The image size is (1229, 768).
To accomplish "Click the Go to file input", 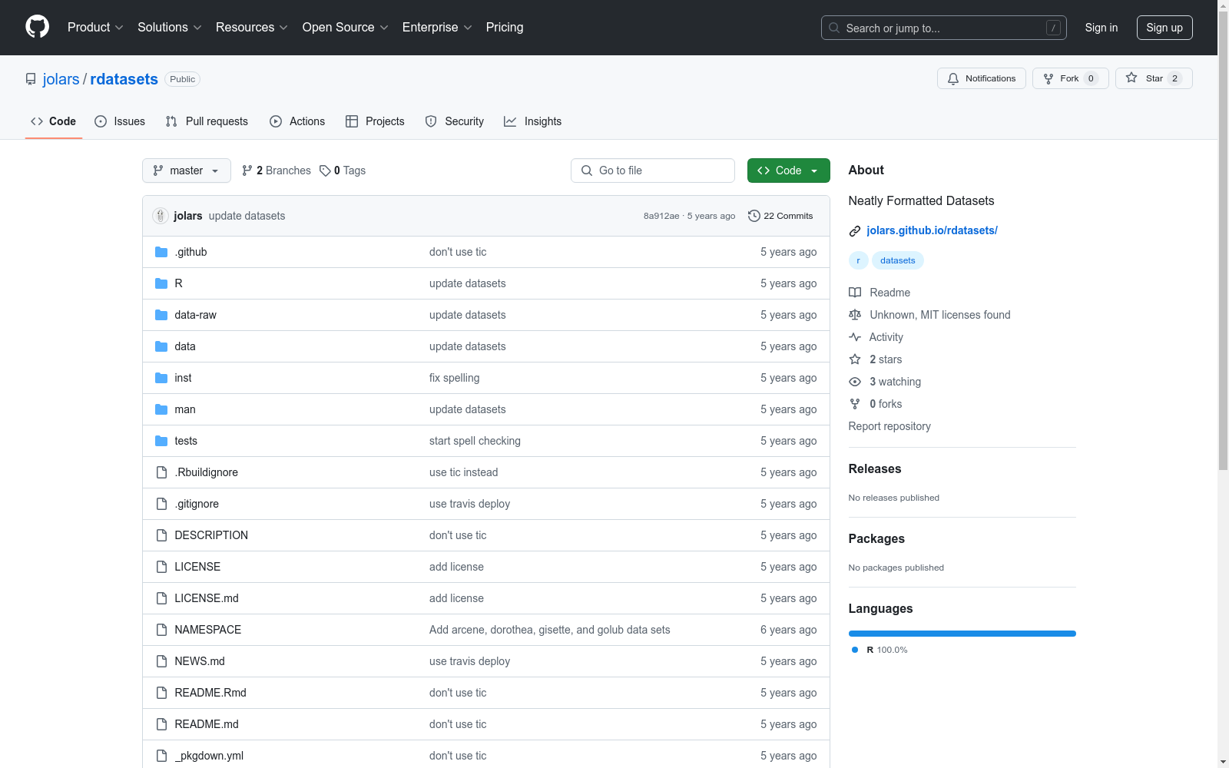I will 653,170.
